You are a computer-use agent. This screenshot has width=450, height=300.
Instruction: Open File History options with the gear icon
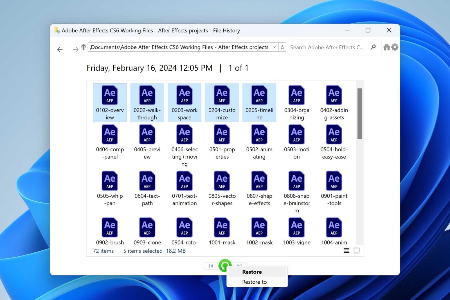pyautogui.click(x=395, y=47)
